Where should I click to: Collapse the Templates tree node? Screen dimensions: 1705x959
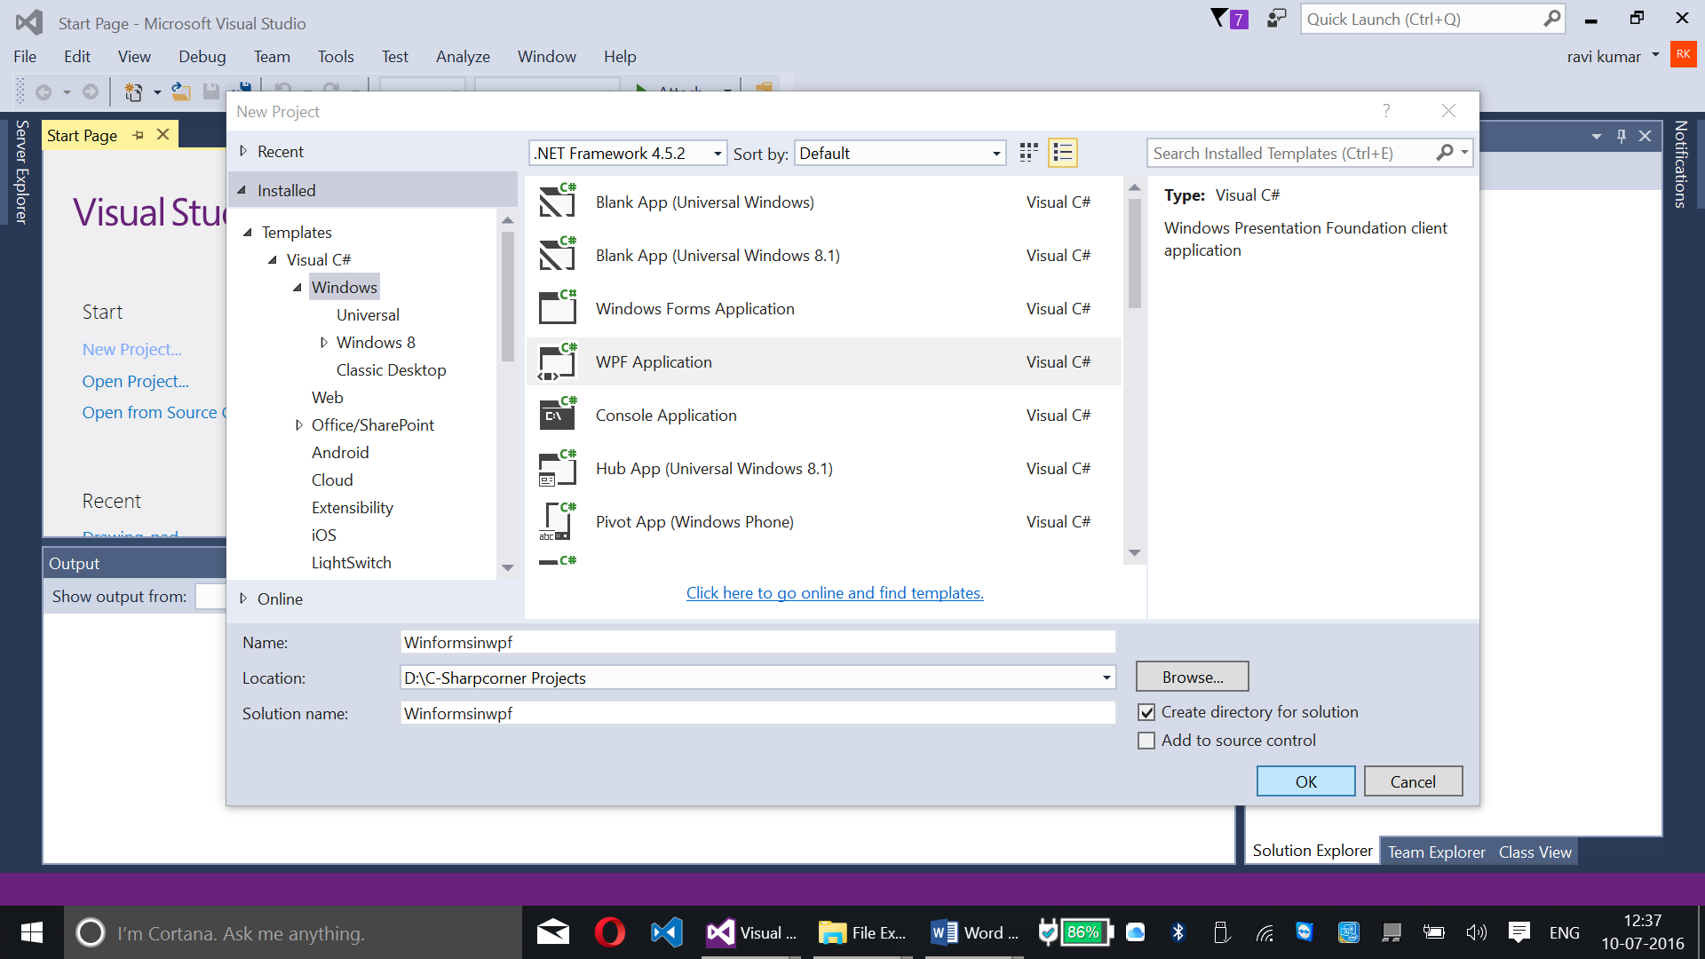(x=248, y=233)
